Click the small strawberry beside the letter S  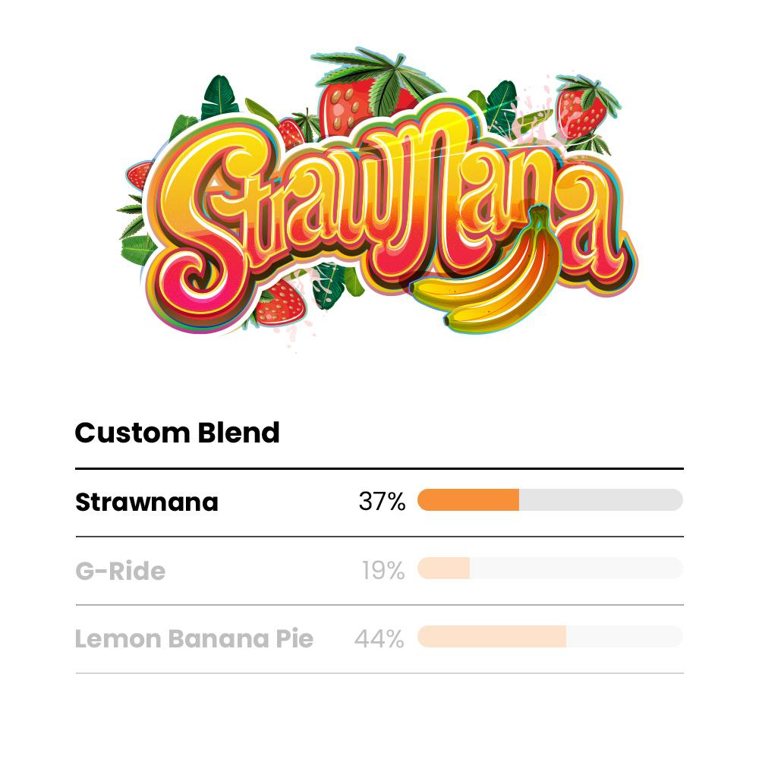click(140, 176)
